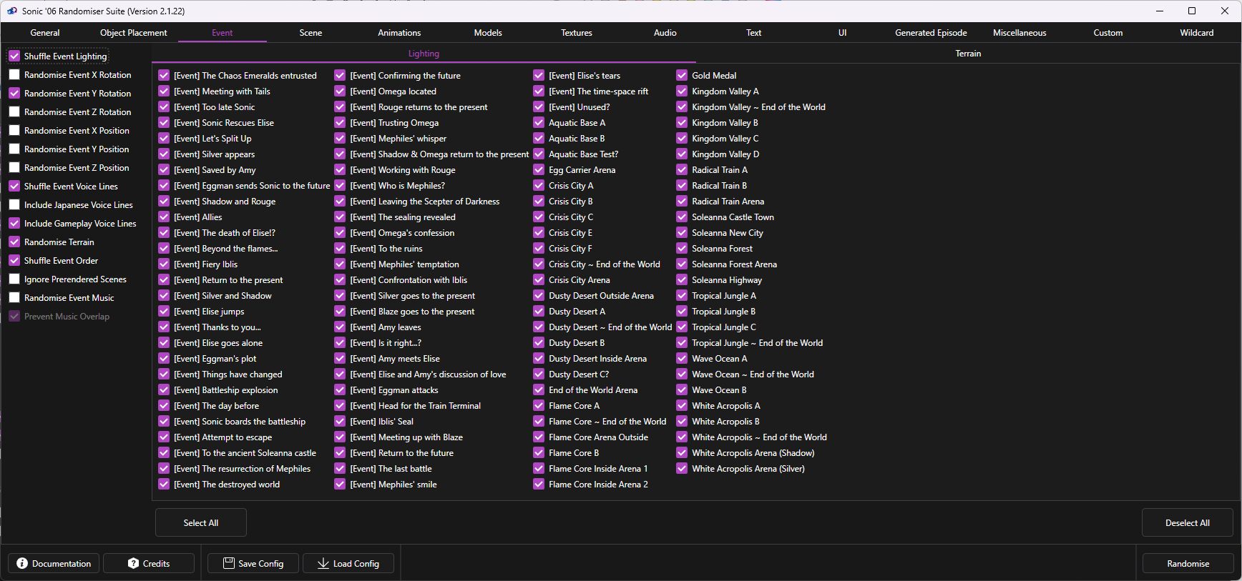Image resolution: width=1242 pixels, height=581 pixels.
Task: Enable Randomise Event Y Position
Action: (x=14, y=149)
